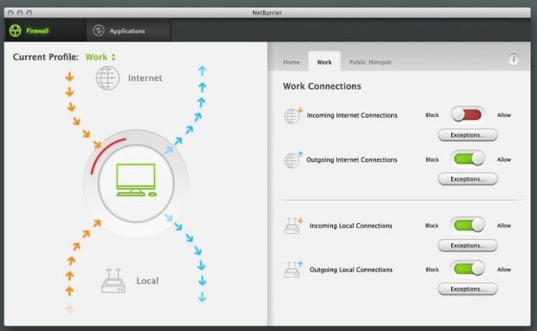
Task: Click the Internet globe icon in the diagram
Action: (107, 78)
